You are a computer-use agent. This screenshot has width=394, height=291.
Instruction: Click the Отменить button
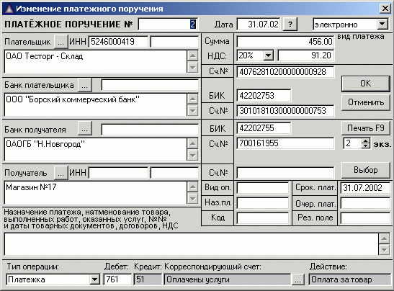click(x=366, y=102)
